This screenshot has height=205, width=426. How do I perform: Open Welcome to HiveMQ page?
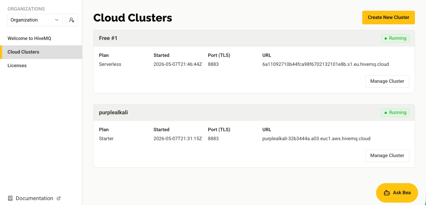pos(41,38)
